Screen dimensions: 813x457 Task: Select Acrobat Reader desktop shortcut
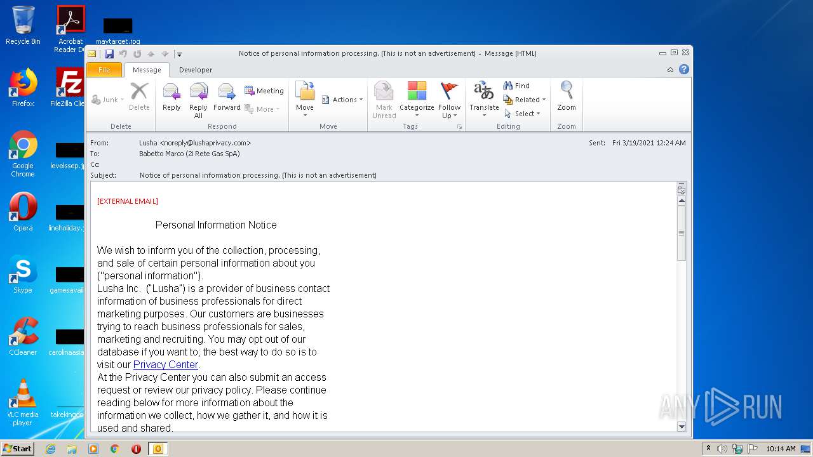(71, 29)
